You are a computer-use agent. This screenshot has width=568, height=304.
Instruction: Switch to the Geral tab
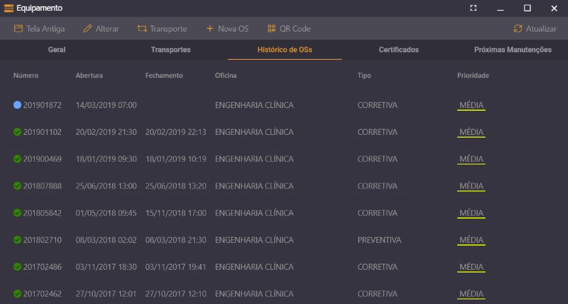[x=57, y=50]
